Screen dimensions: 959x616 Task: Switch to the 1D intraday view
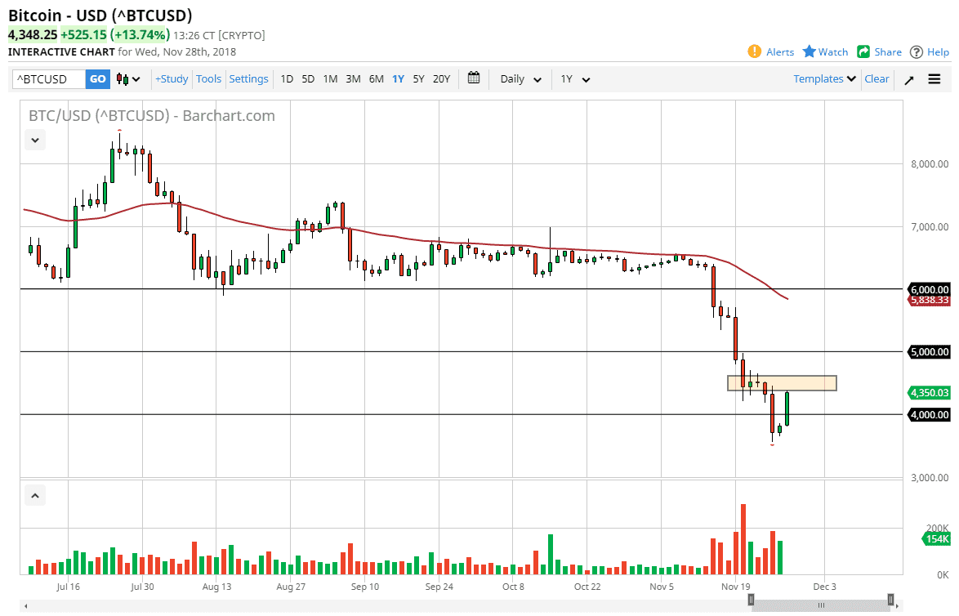pyautogui.click(x=287, y=78)
